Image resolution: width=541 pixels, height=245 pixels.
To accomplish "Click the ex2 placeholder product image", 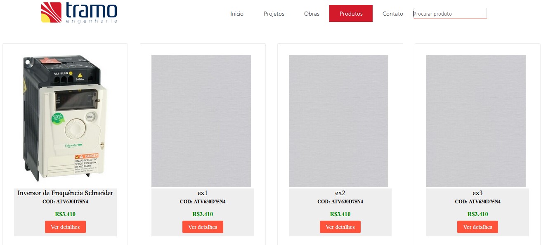I will click(338, 121).
